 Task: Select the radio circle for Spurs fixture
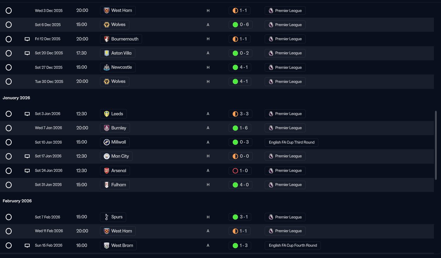(9, 217)
